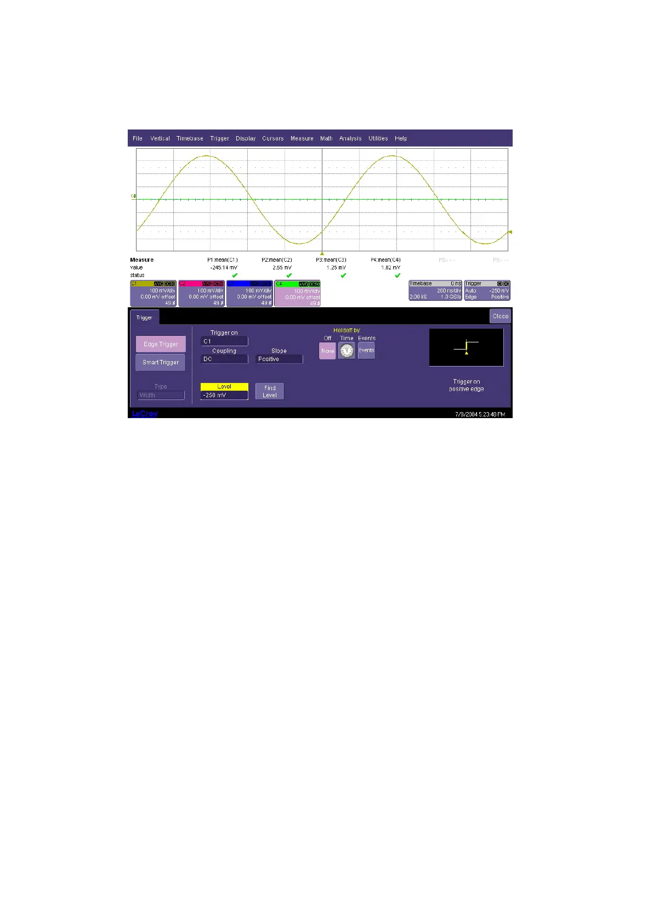Click the P4 status green checkmark

(398, 275)
